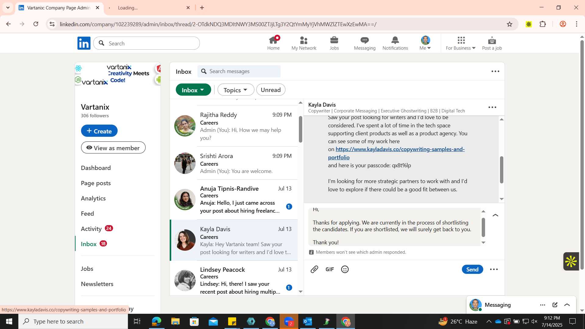The width and height of the screenshot is (585, 329).
Task: Collapse the message compose box chevron
Action: coord(495,215)
